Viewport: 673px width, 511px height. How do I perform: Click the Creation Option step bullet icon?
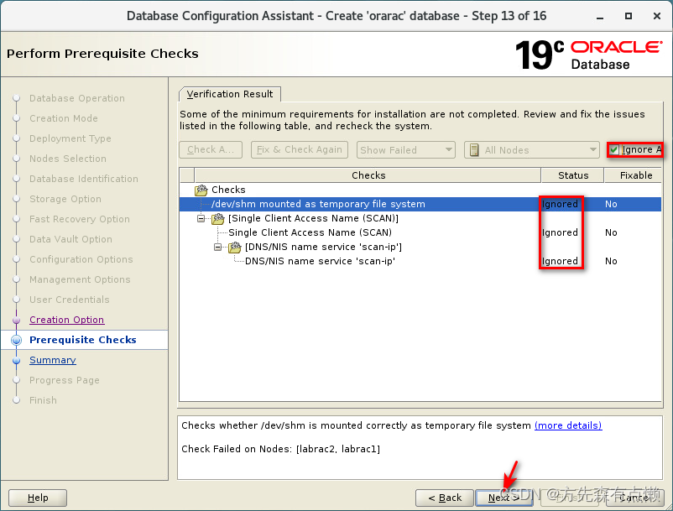tap(16, 320)
